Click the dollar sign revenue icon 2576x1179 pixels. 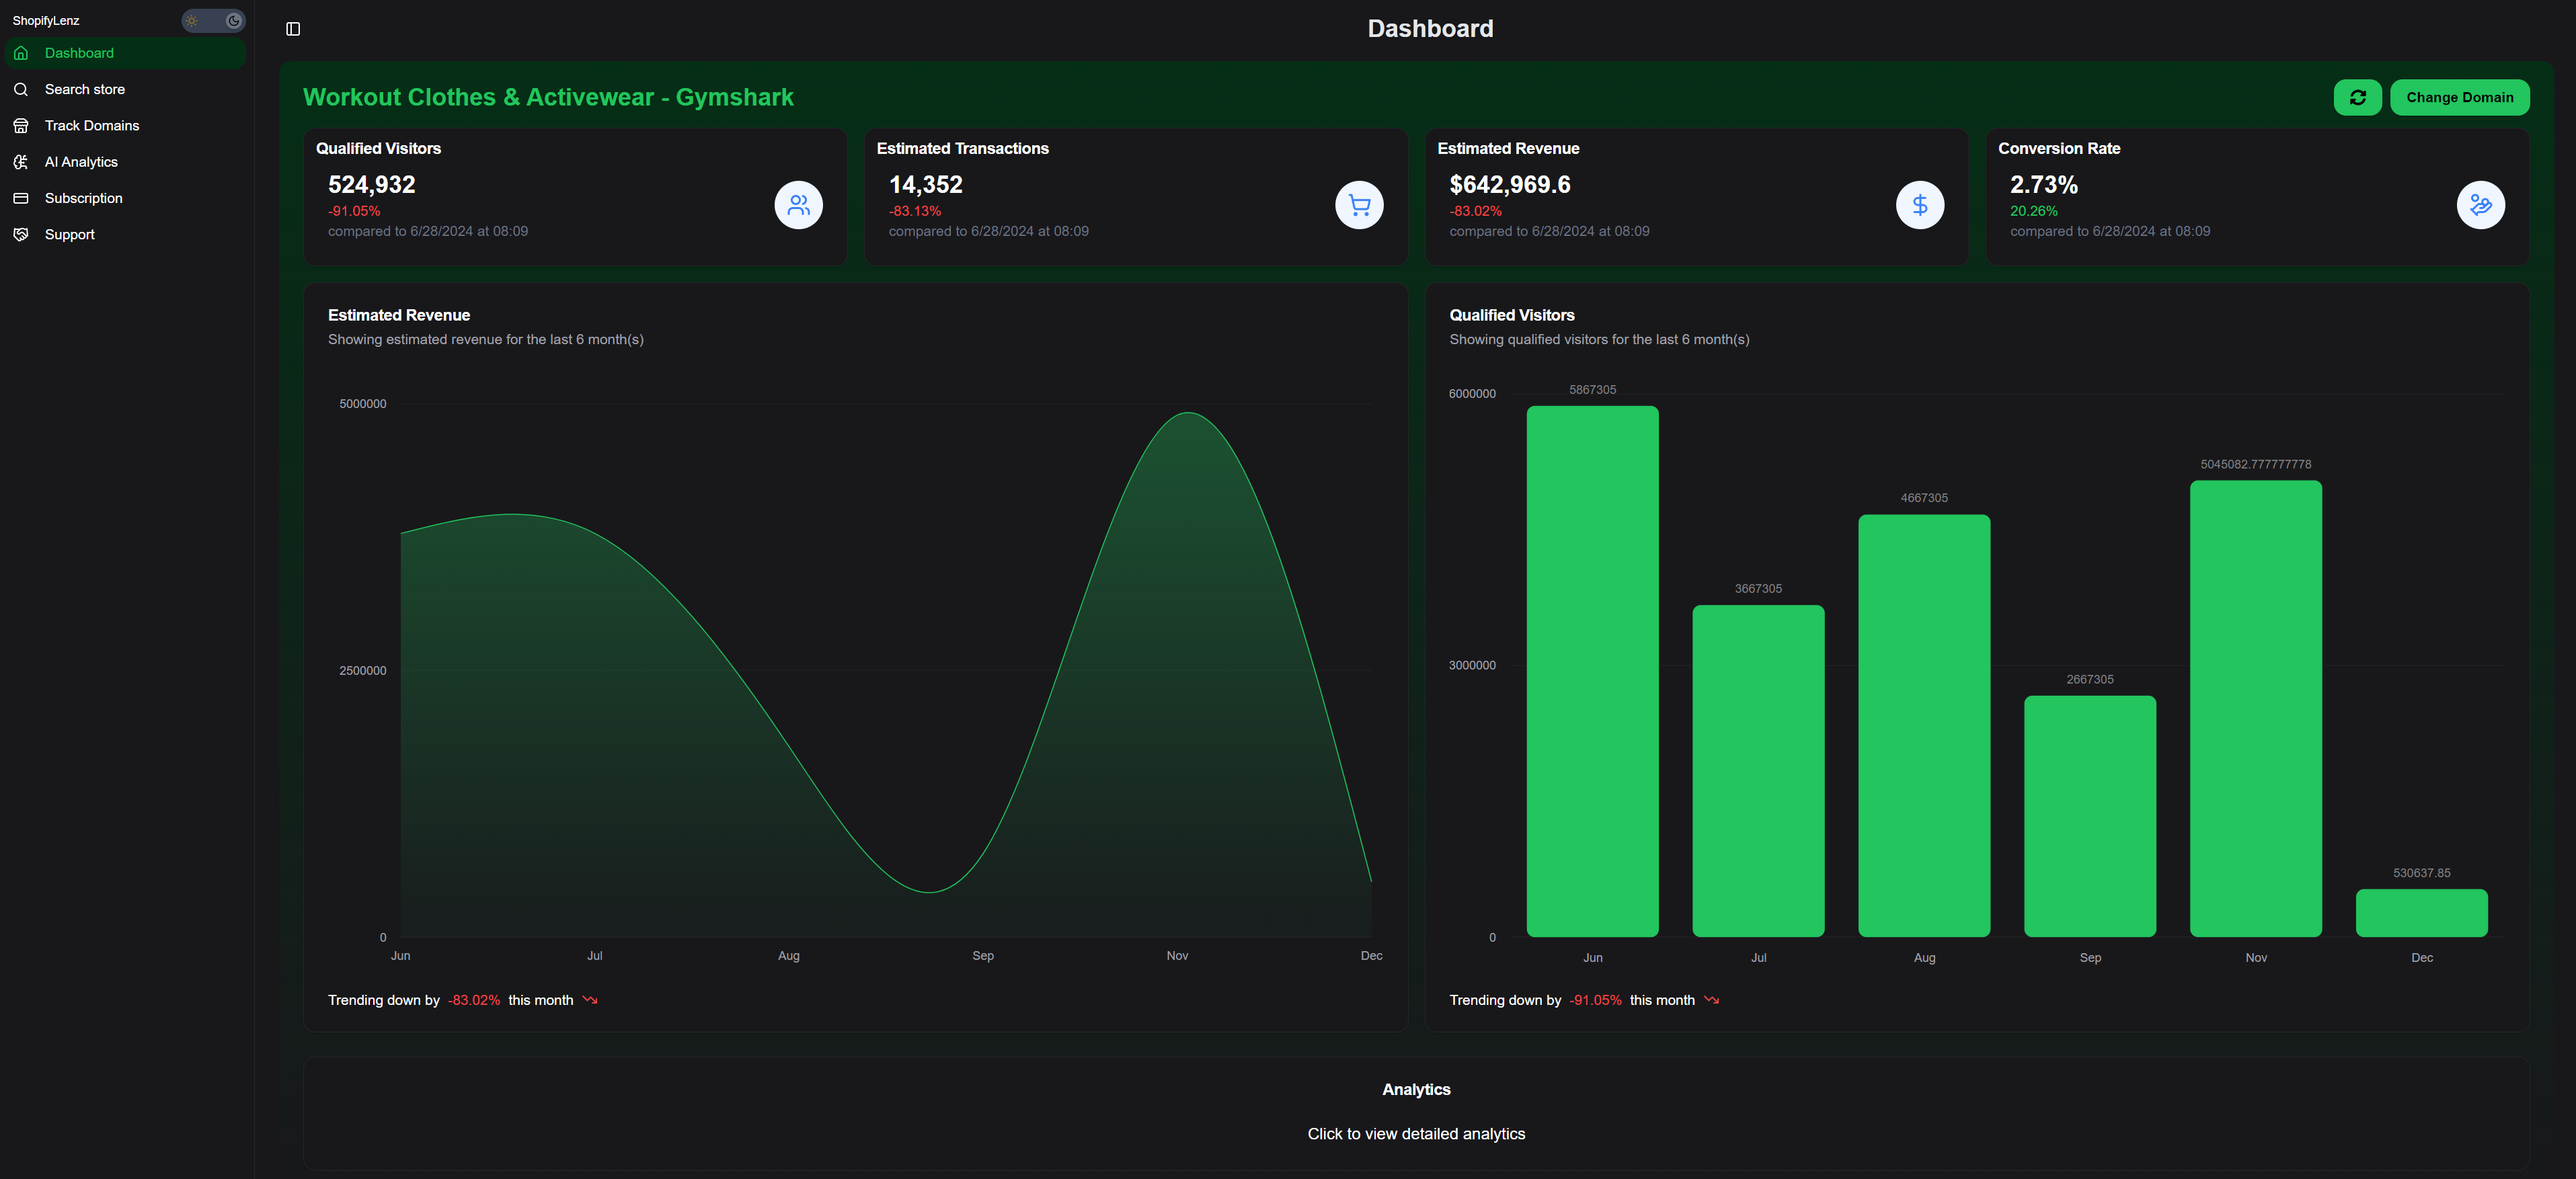pos(1919,205)
